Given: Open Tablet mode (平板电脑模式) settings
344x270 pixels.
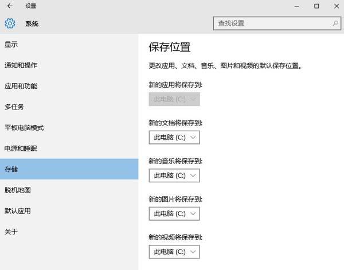Looking at the screenshot, I should (x=24, y=127).
